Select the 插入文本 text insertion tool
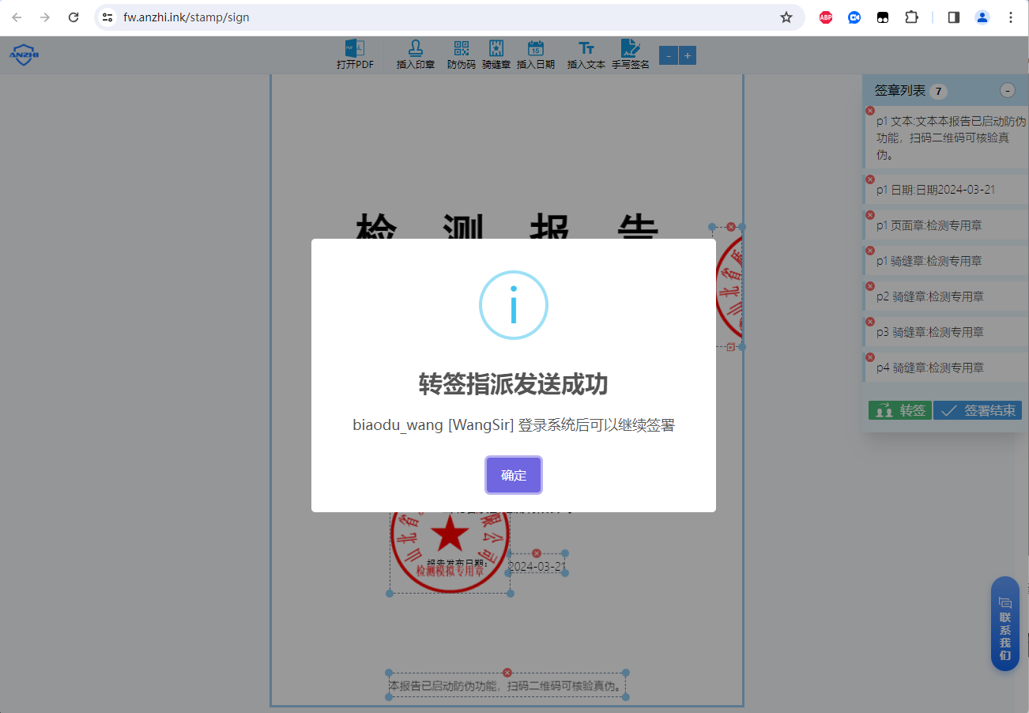1029x713 pixels. click(x=586, y=54)
